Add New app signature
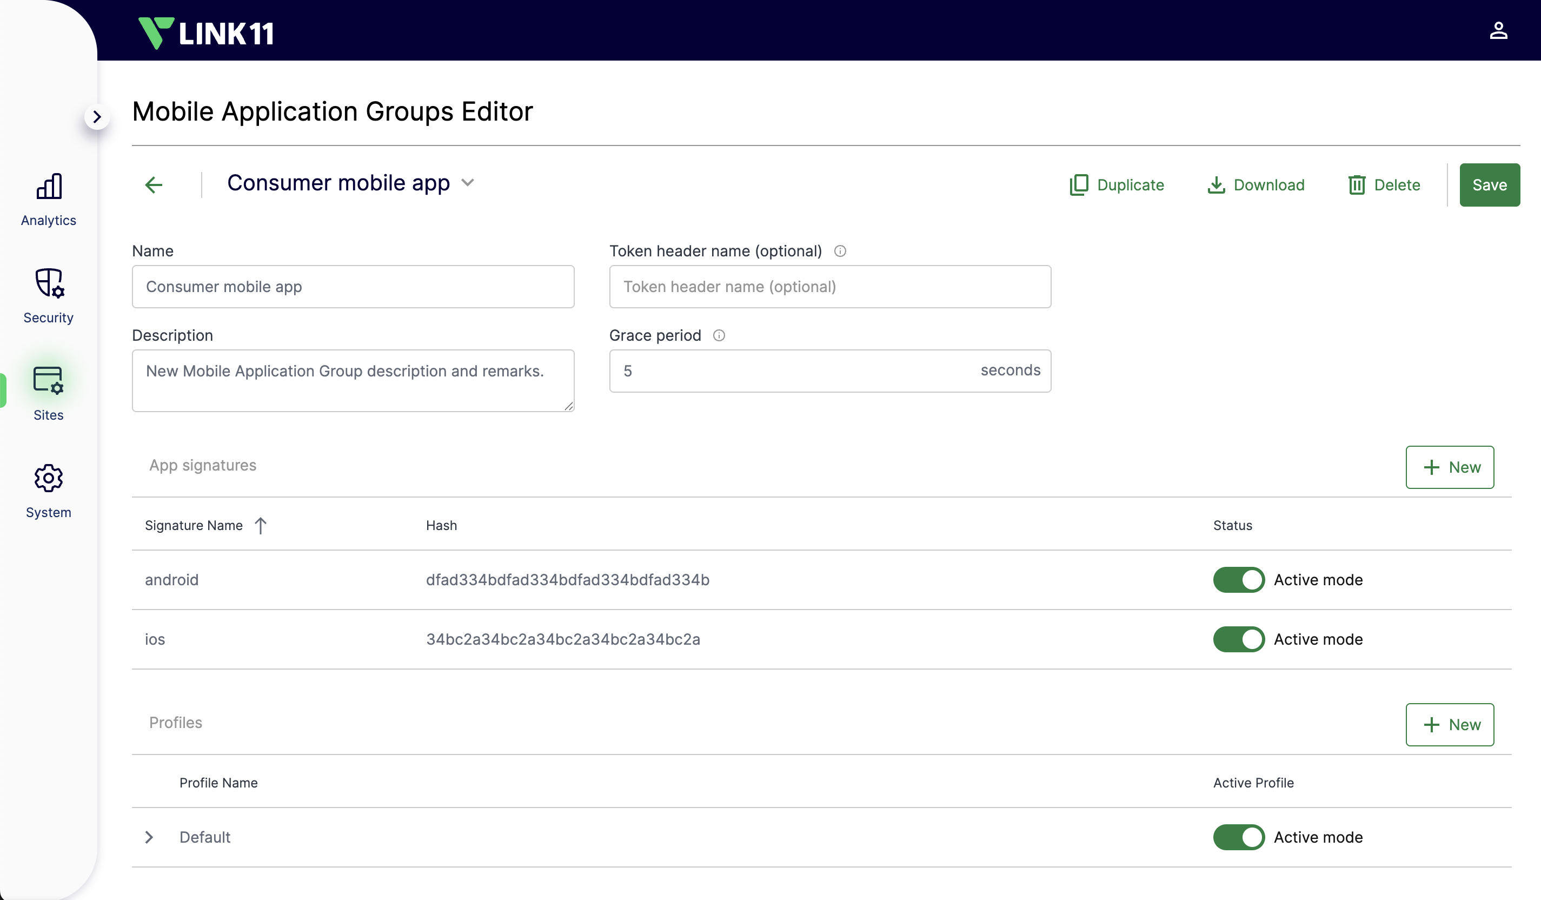The height and width of the screenshot is (900, 1541). coord(1449,467)
